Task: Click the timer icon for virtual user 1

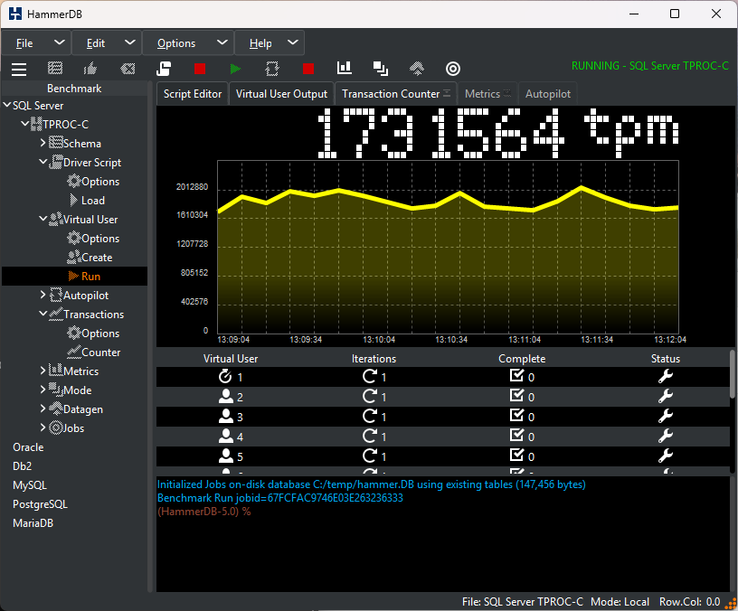Action: [x=225, y=376]
